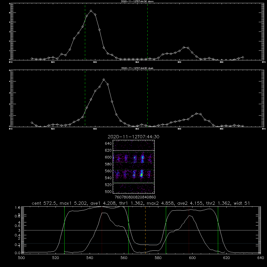Click the red dotted line near 598 in bottom plot
Viewport: 267px width, 267px height.
(x=189, y=230)
